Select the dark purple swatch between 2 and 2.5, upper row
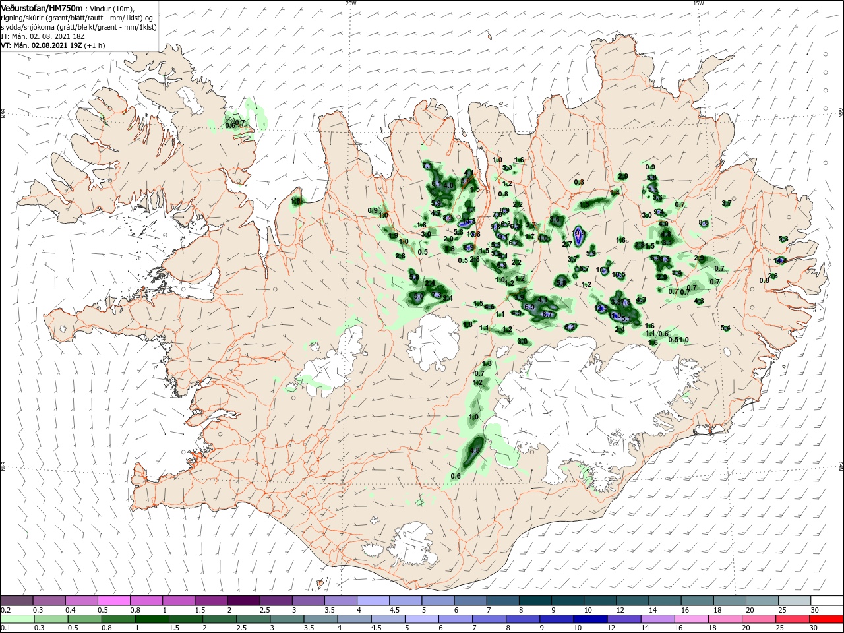Screen dimensions: 844x633 click(x=243, y=601)
